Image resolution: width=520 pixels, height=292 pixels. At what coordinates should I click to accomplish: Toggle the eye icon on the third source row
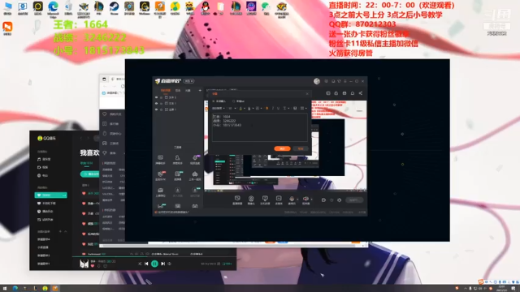click(157, 109)
